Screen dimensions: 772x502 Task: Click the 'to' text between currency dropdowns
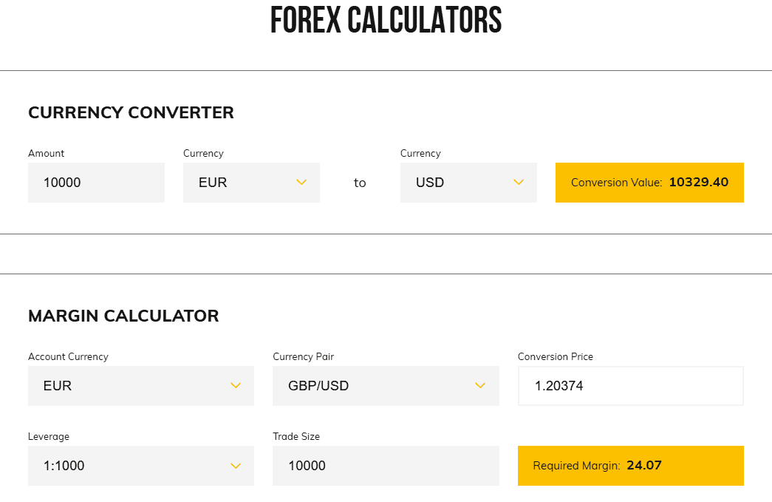pos(360,183)
